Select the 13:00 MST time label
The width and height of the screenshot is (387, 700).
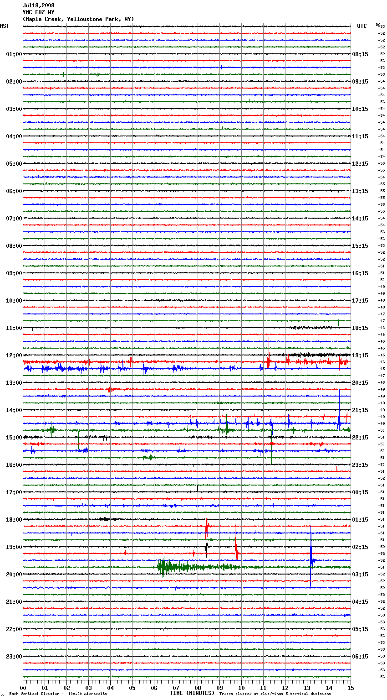click(14, 383)
